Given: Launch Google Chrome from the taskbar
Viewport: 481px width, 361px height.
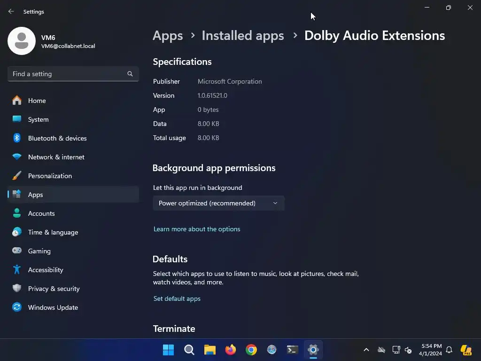Looking at the screenshot, I should click(x=251, y=350).
